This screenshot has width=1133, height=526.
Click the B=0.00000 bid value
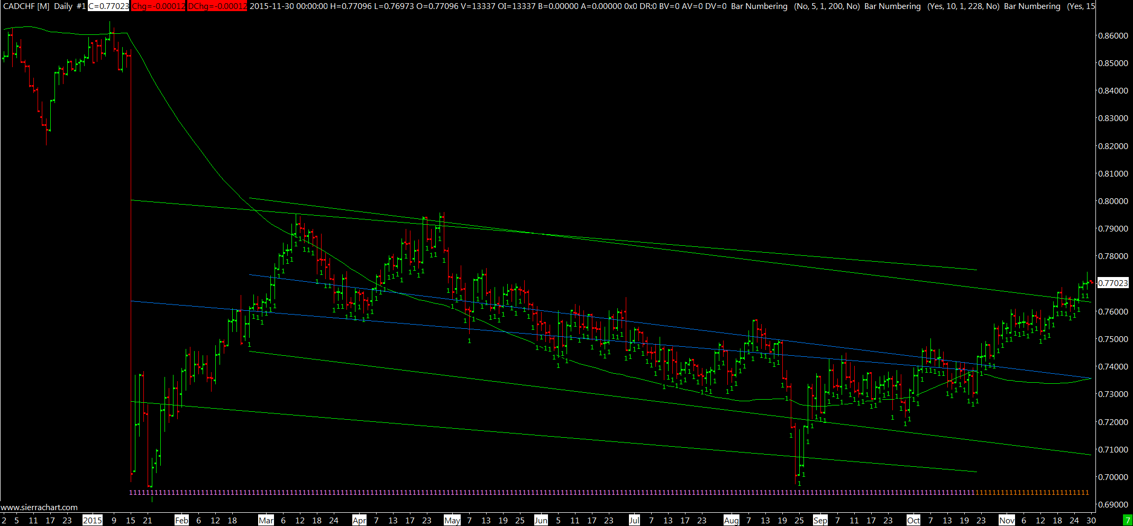click(x=558, y=6)
